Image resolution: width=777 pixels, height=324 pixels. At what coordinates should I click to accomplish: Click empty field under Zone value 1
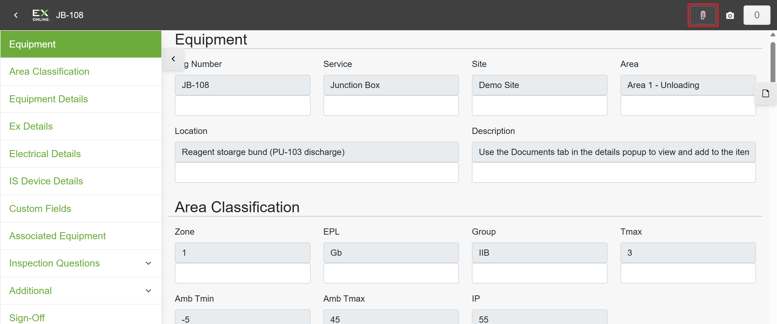[x=243, y=273]
